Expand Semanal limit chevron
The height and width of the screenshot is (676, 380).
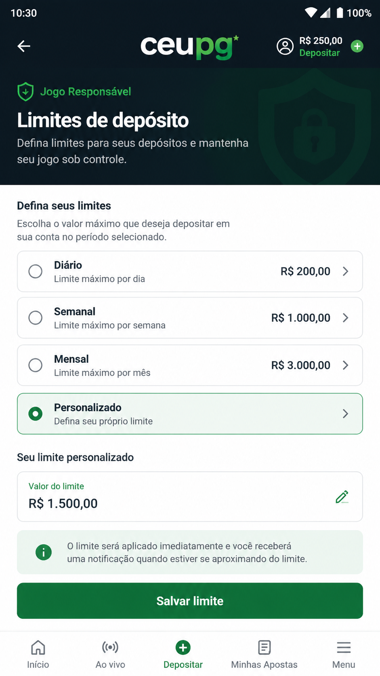click(345, 318)
